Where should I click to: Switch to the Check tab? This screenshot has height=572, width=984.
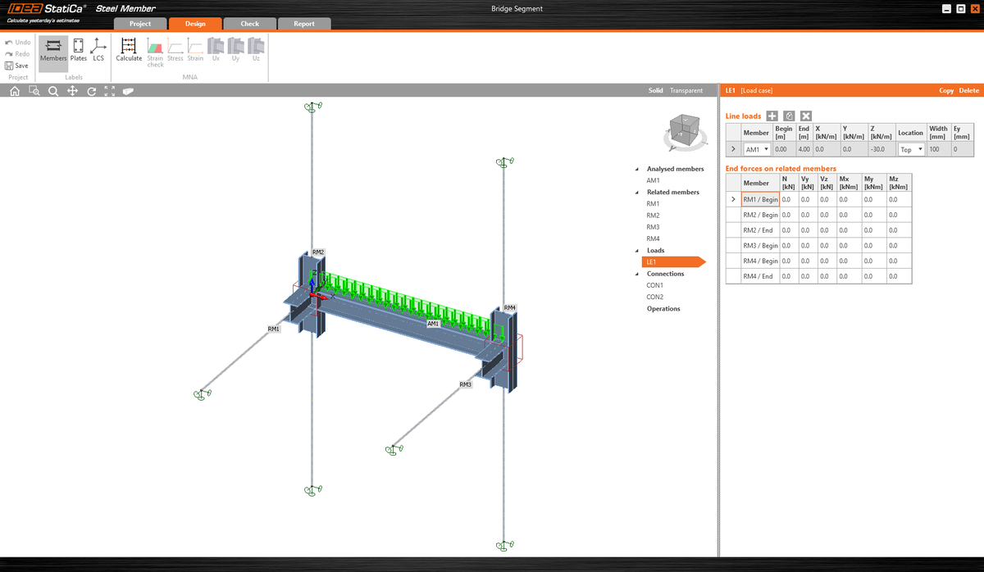249,24
